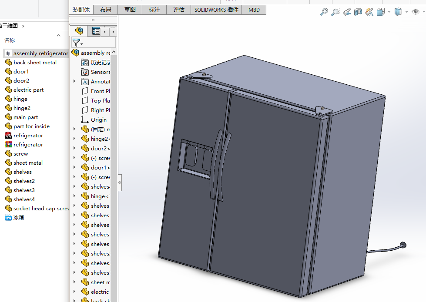Click the Zoom to Fit icon

point(324,12)
